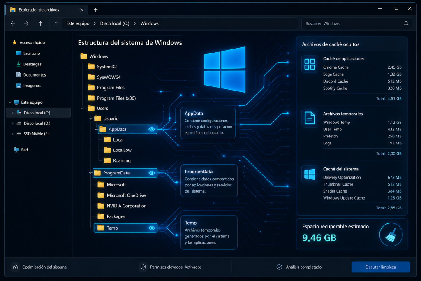Click the broom cleanup icon

pyautogui.click(x=391, y=235)
